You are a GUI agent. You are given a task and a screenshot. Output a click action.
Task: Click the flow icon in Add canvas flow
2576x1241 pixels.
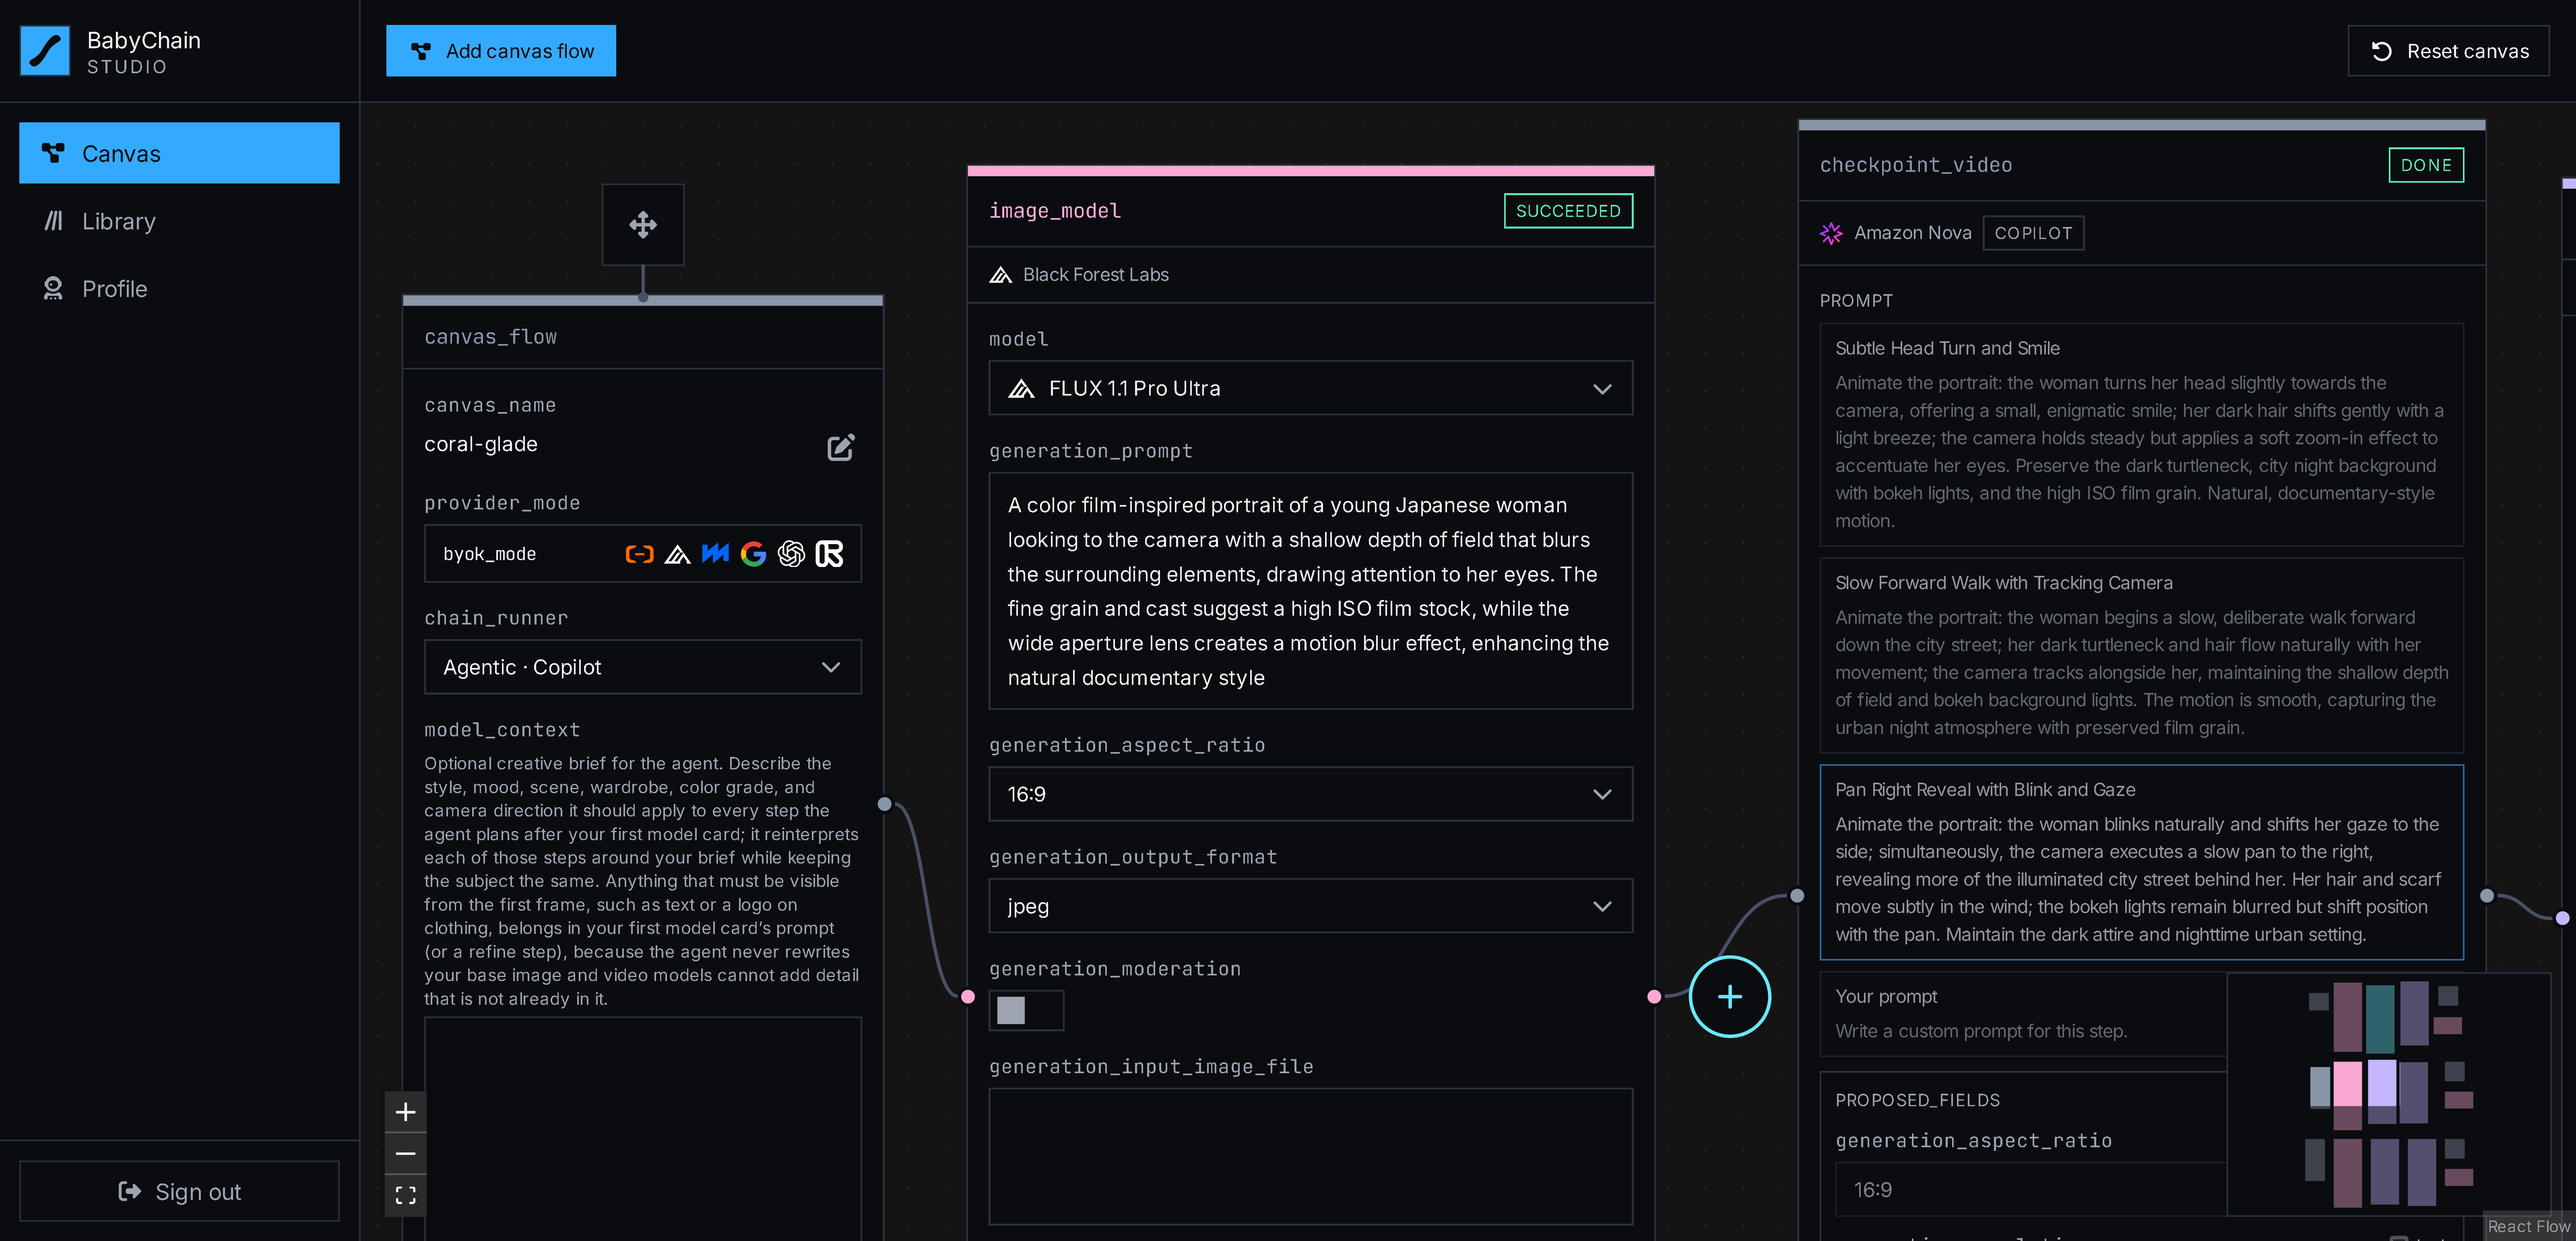point(421,51)
